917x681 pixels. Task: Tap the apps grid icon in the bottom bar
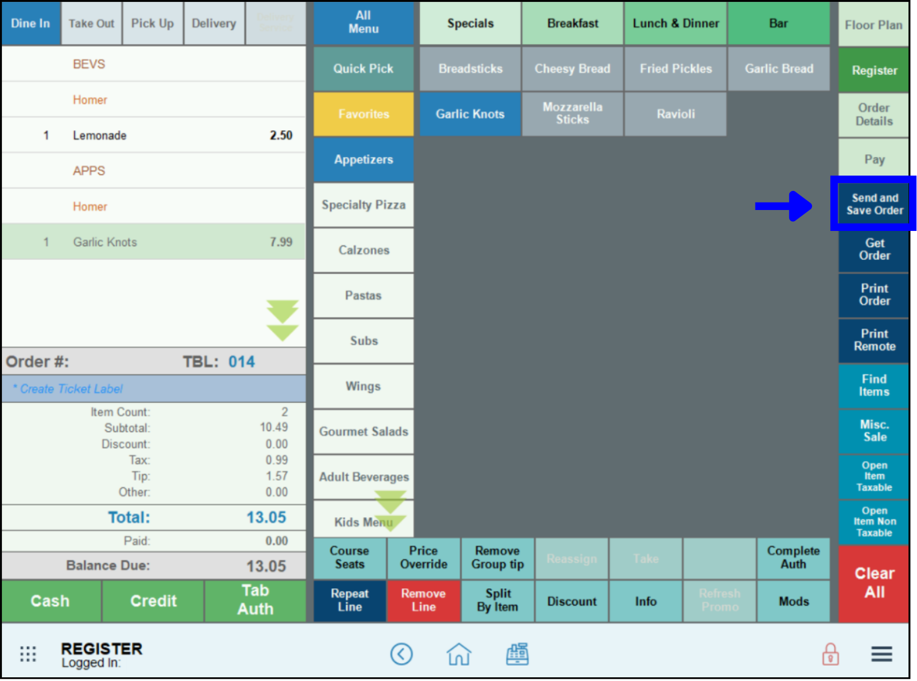pyautogui.click(x=28, y=654)
